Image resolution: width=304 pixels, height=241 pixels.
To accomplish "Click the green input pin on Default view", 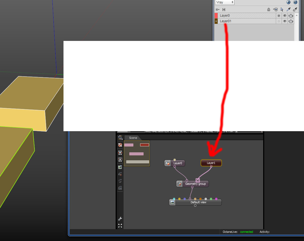I will pyautogui.click(x=211, y=199).
